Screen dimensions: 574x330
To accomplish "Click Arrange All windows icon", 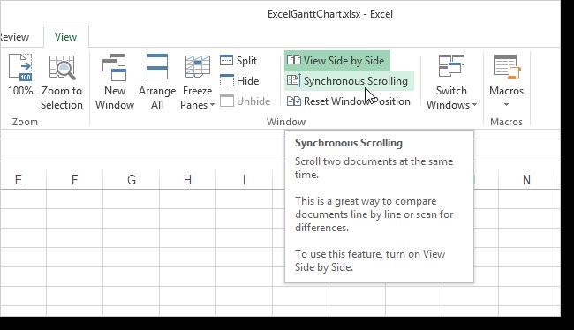I will click(x=157, y=66).
